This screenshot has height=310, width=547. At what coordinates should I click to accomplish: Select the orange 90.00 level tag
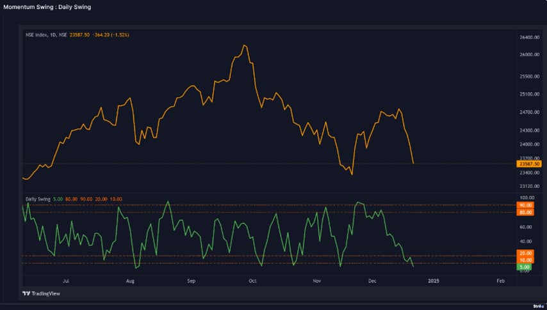pos(527,205)
